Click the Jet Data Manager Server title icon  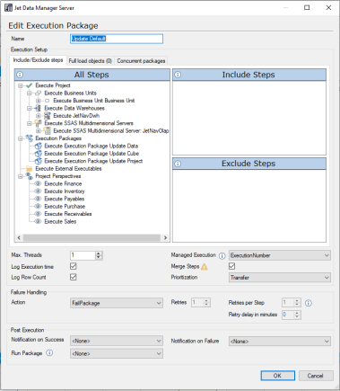click(9, 8)
